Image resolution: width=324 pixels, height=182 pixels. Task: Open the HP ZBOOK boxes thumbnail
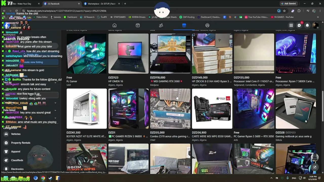point(212,54)
